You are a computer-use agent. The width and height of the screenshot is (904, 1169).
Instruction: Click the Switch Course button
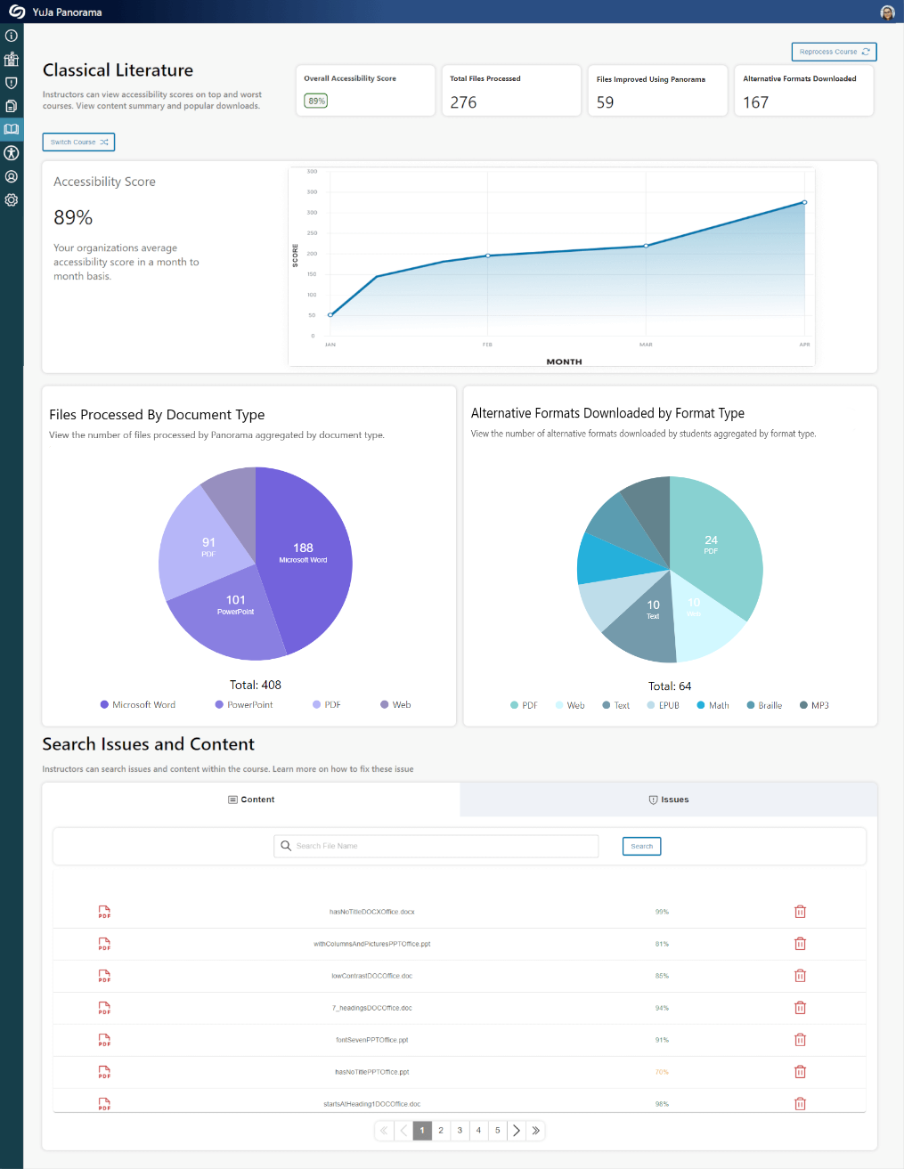(78, 142)
